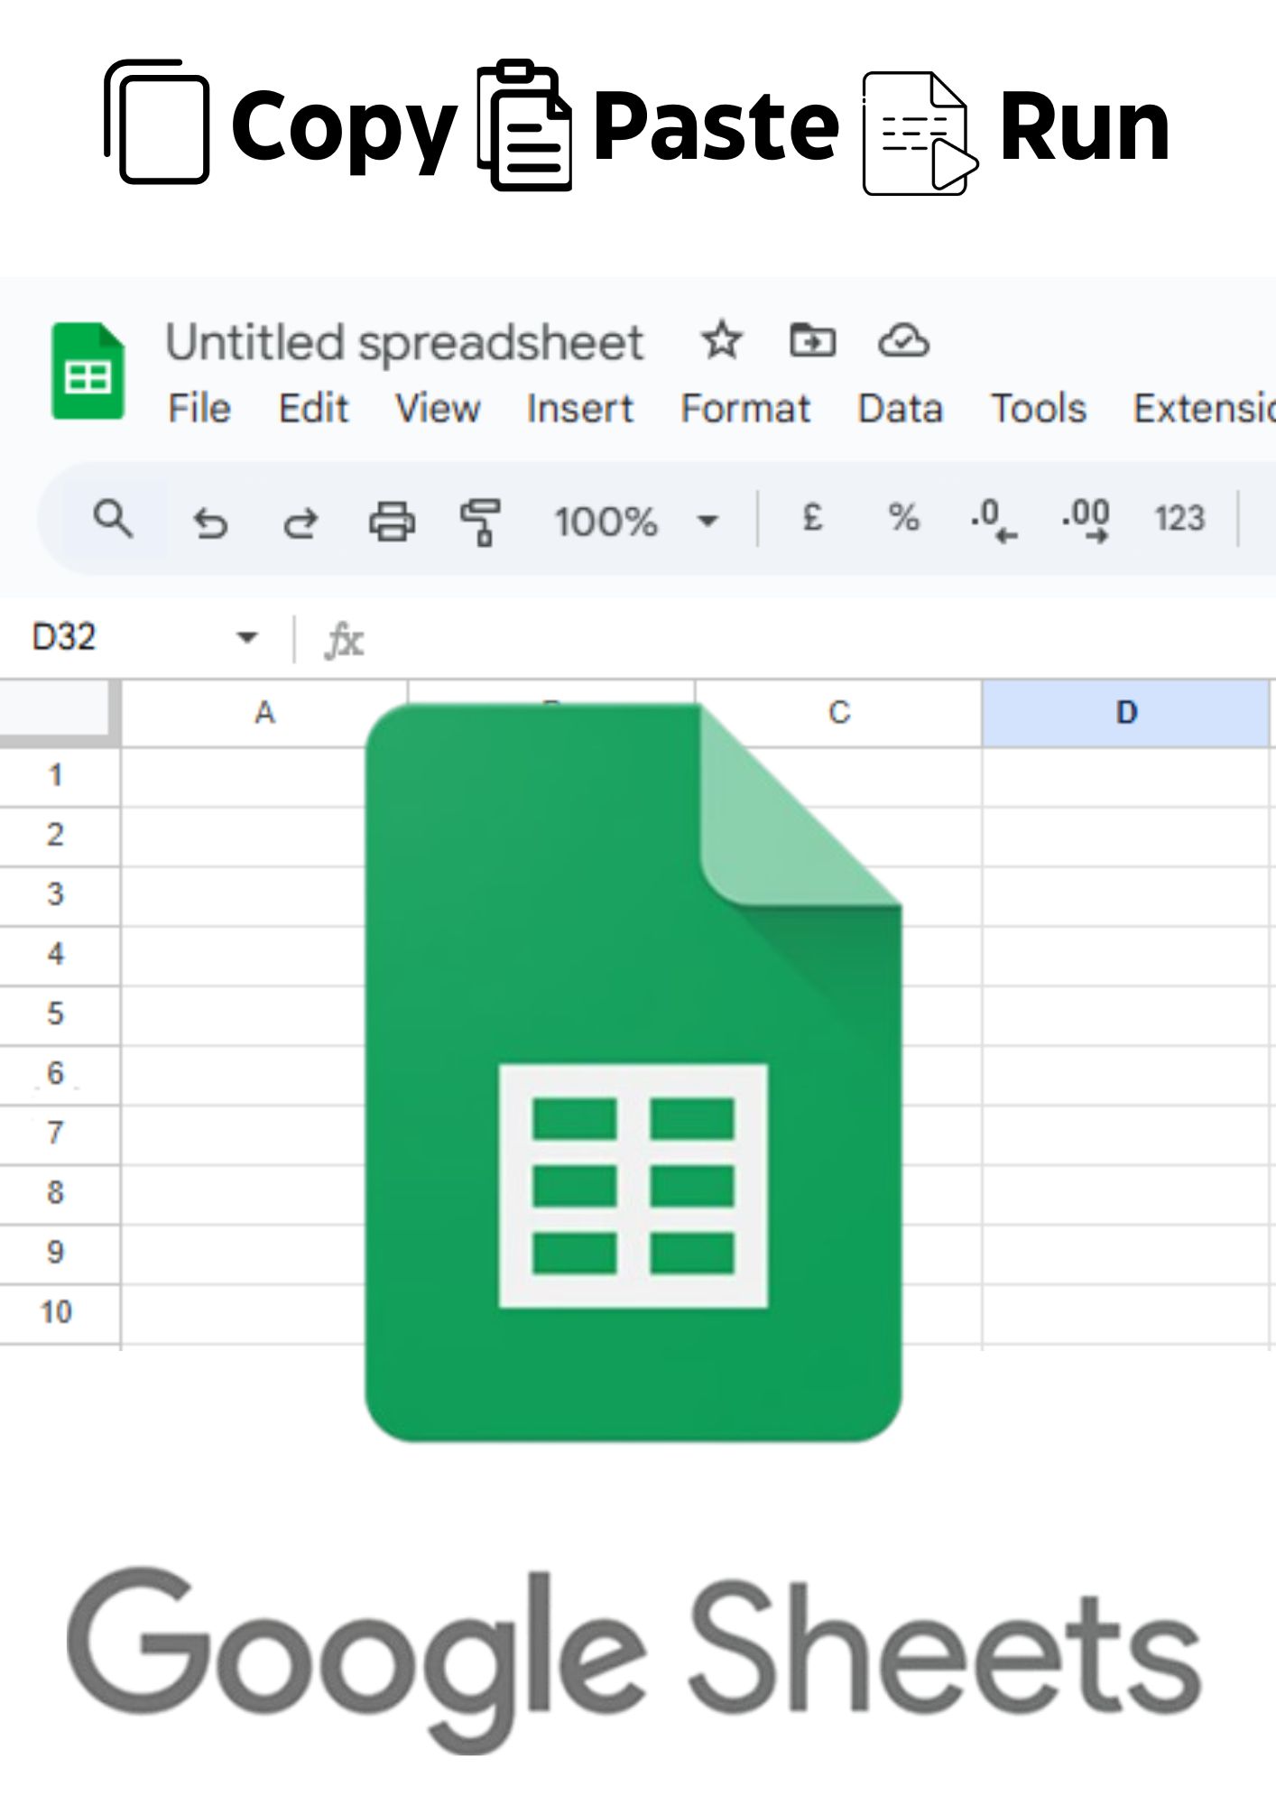Select column D header
This screenshot has width=1276, height=1805.
(x=1126, y=713)
